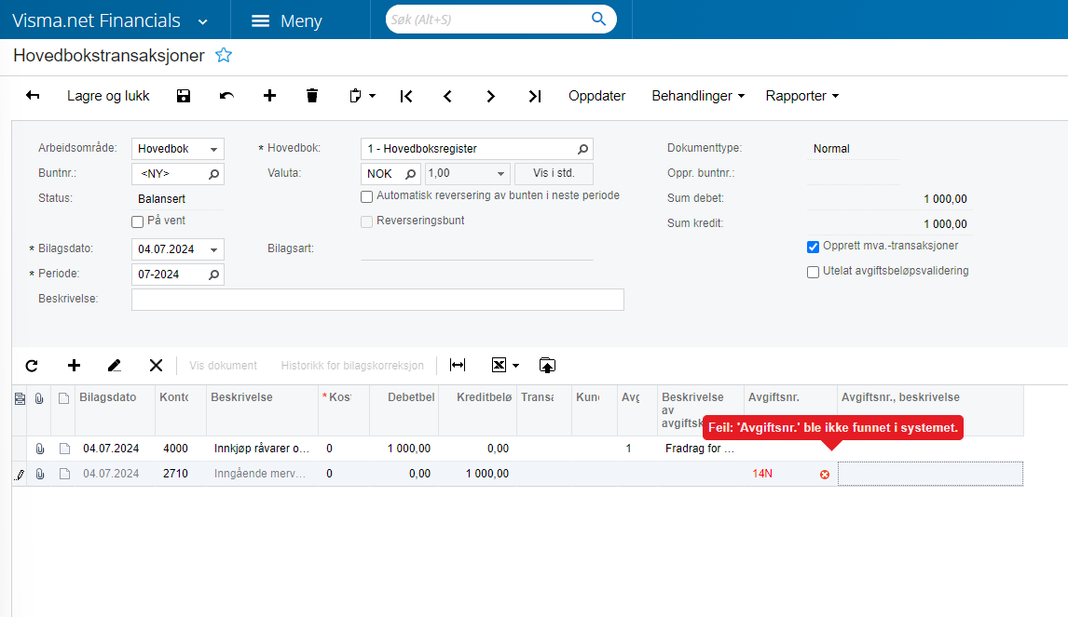
Task: Click the upload icon in the grid toolbar
Action: click(x=547, y=366)
